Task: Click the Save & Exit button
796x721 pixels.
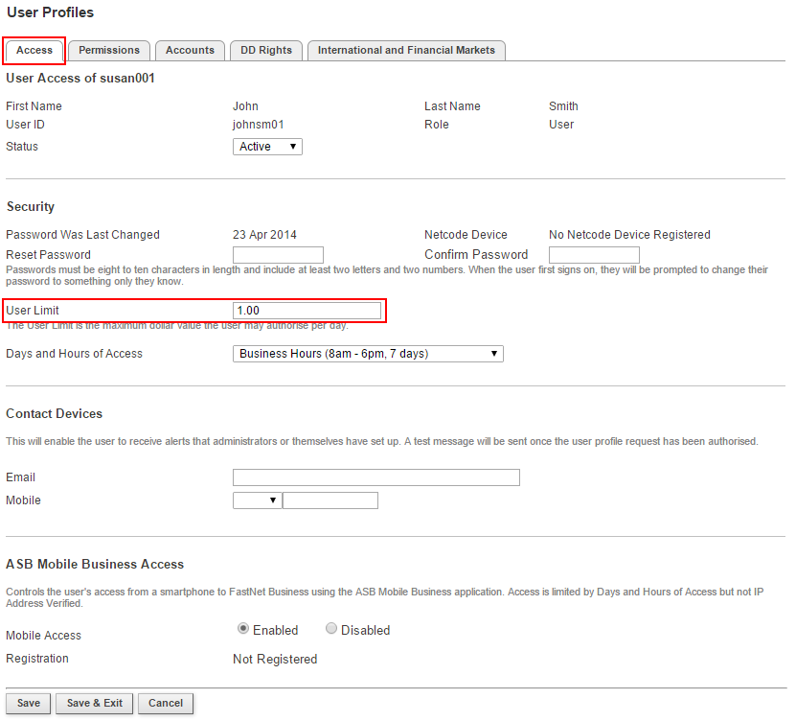Action: click(x=94, y=704)
